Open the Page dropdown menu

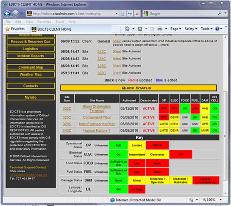(176, 29)
